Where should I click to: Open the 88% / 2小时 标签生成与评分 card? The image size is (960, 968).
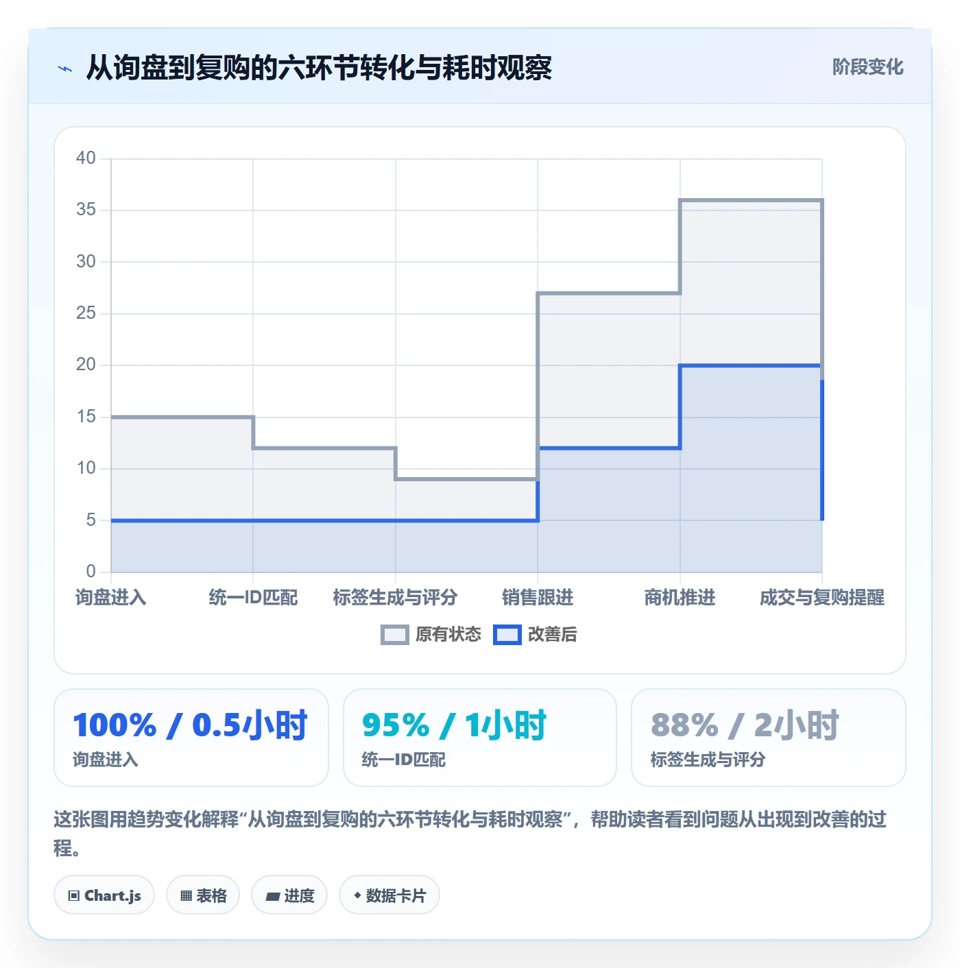coord(769,738)
